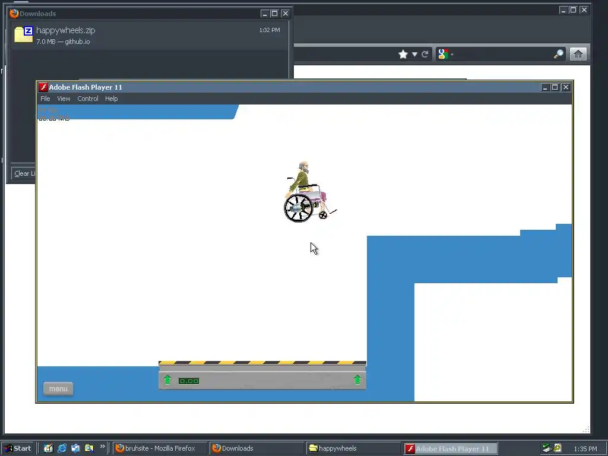Screen dimensions: 608x456
Task: Click the Clear List button in Downloads
Action: pos(24,173)
